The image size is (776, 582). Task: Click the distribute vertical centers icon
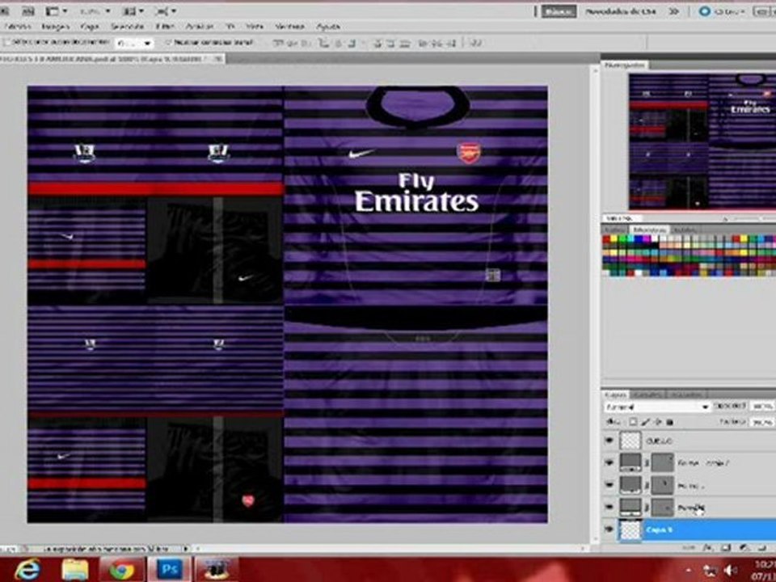[x=390, y=43]
